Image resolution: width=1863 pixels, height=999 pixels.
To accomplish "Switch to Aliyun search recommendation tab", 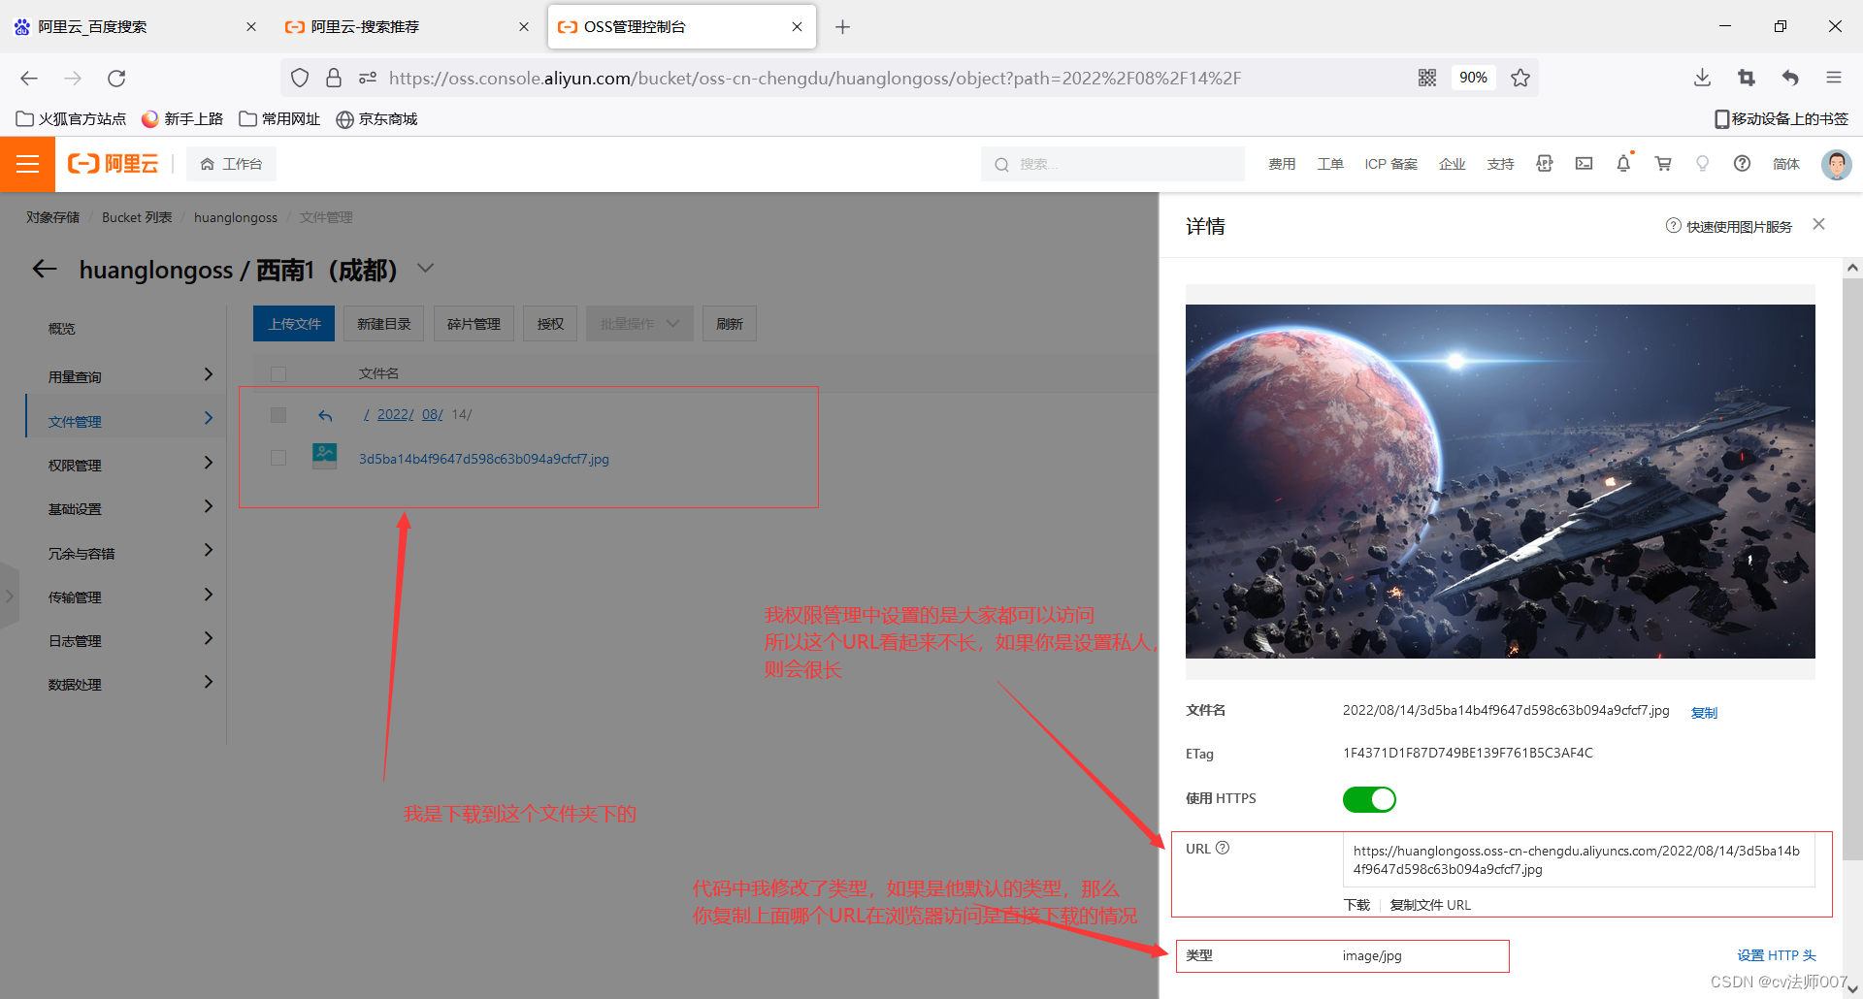I will coord(408,27).
